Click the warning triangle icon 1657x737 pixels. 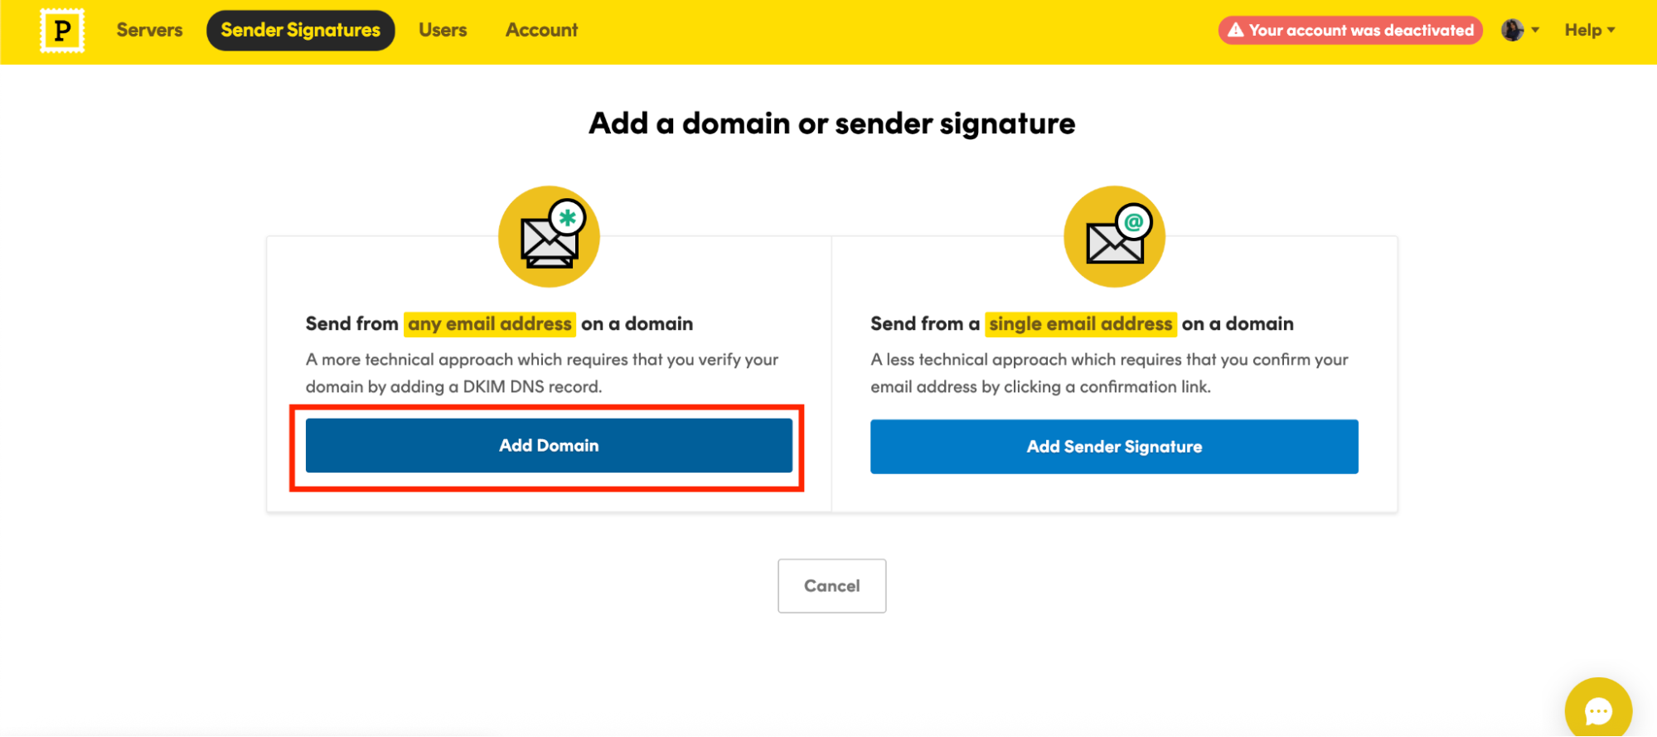click(1235, 31)
